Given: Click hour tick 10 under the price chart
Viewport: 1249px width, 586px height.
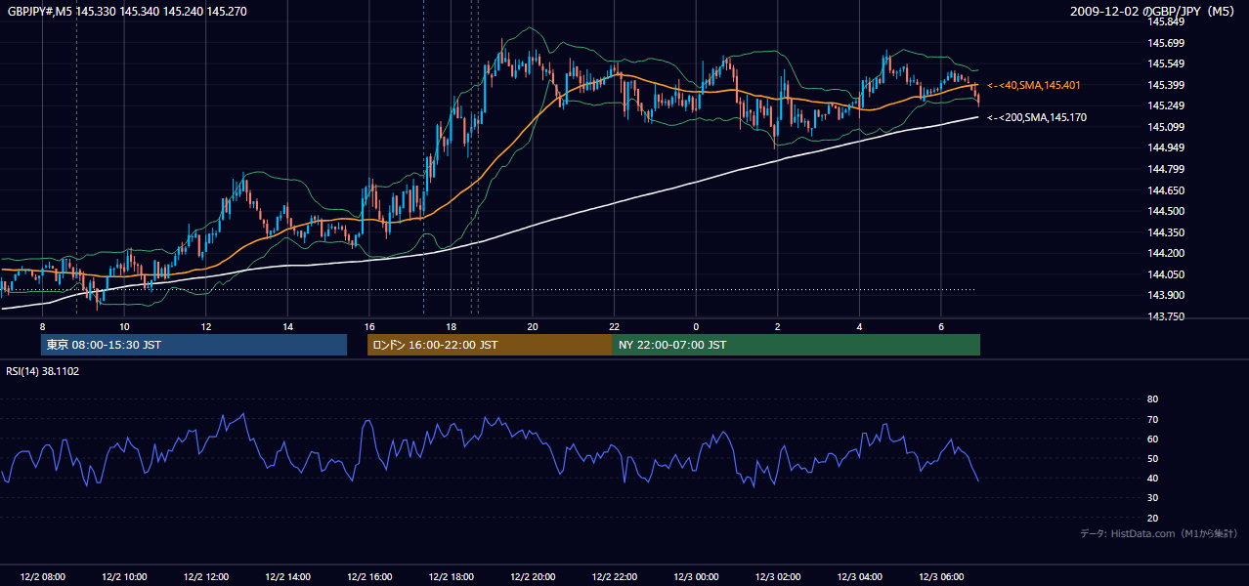Looking at the screenshot, I should click(x=124, y=326).
